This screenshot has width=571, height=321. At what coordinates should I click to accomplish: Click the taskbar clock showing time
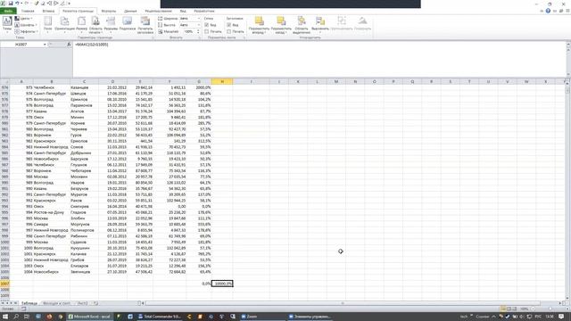point(550,317)
